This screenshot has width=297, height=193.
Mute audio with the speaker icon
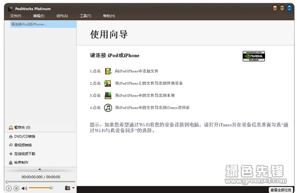click(x=24, y=188)
